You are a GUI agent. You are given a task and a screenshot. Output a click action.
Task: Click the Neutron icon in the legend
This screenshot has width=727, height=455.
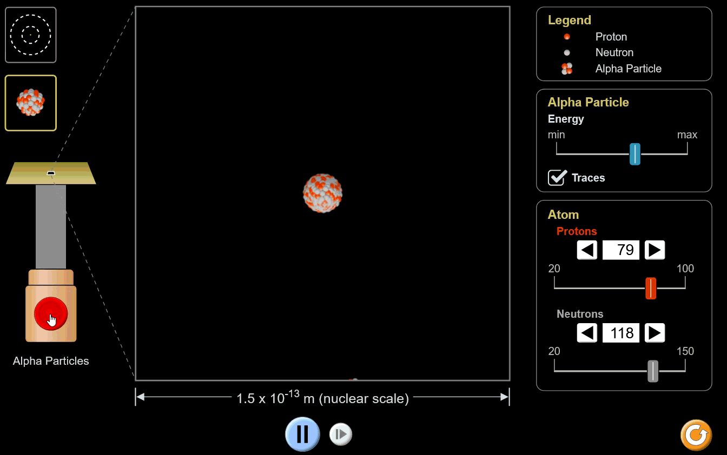[x=567, y=52]
